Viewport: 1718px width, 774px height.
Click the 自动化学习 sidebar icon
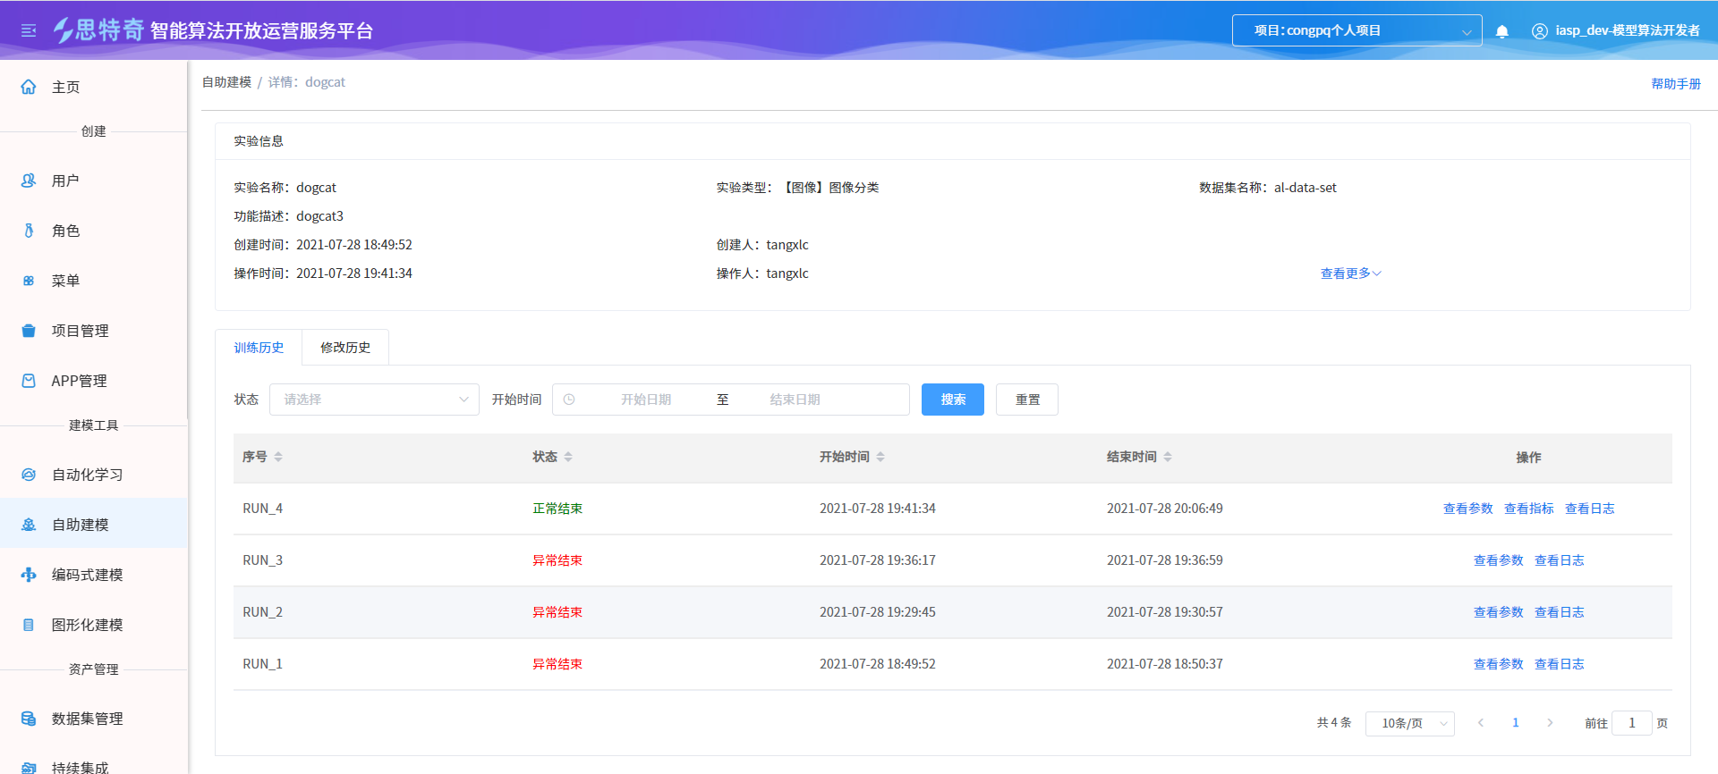point(29,475)
